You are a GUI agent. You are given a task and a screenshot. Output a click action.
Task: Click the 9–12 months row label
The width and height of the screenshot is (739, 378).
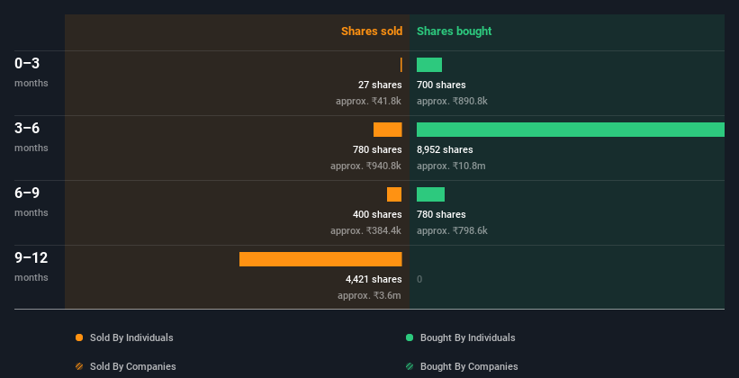[x=32, y=266]
